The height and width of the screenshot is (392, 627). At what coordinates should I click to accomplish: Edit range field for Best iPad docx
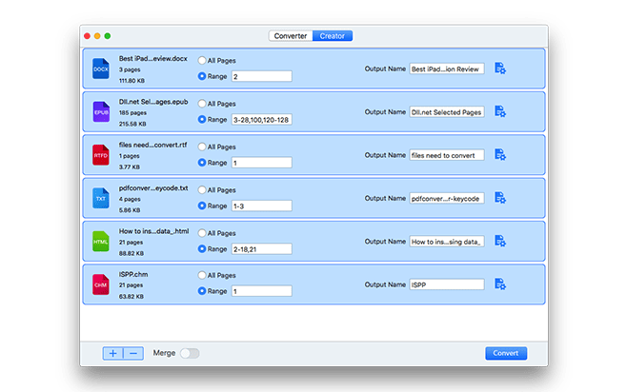pos(261,76)
